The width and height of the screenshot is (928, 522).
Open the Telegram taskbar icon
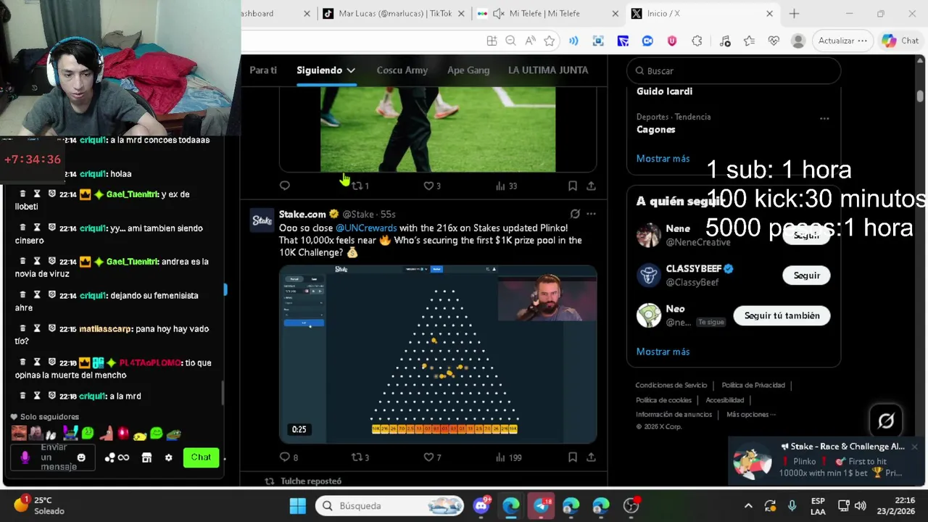tap(541, 505)
